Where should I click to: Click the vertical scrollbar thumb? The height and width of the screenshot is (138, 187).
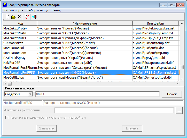pos(182,67)
